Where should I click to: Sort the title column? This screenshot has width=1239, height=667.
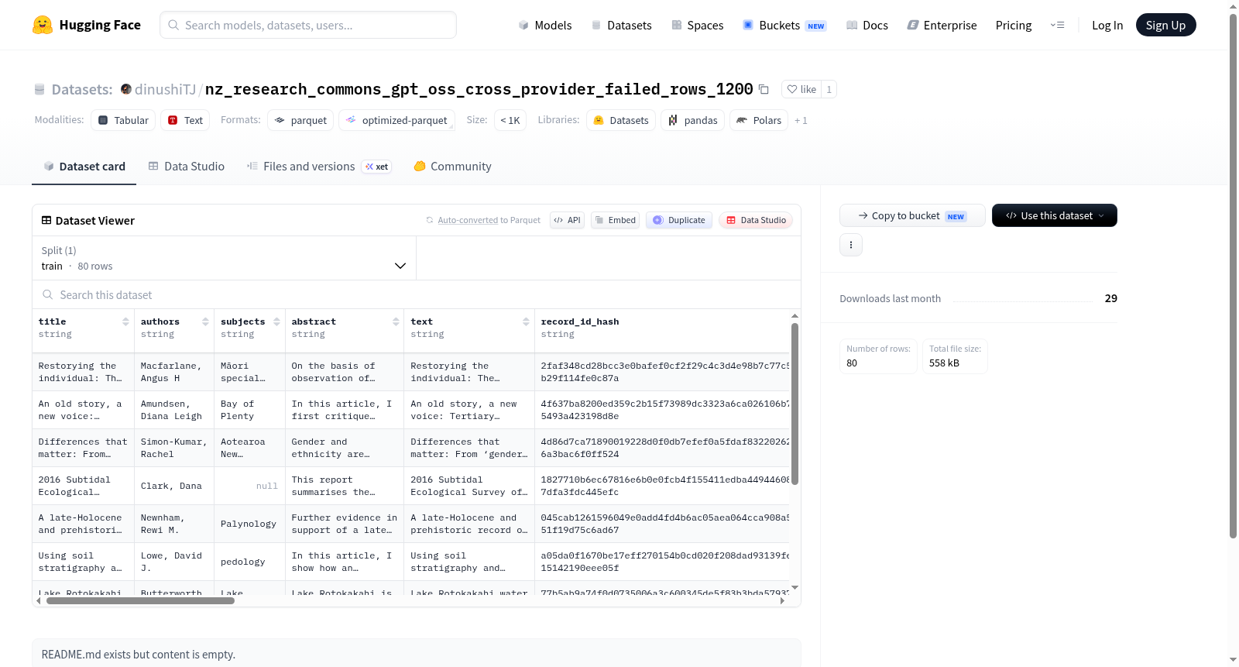tap(125, 321)
